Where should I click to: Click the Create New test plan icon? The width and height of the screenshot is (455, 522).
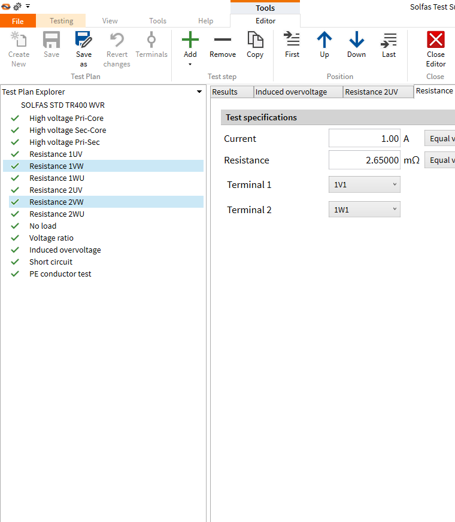tap(19, 40)
